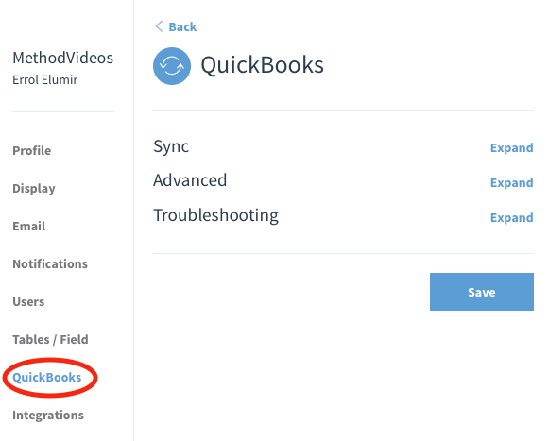Expand the Sync section
Screen dimensions: 549x441
(x=511, y=148)
